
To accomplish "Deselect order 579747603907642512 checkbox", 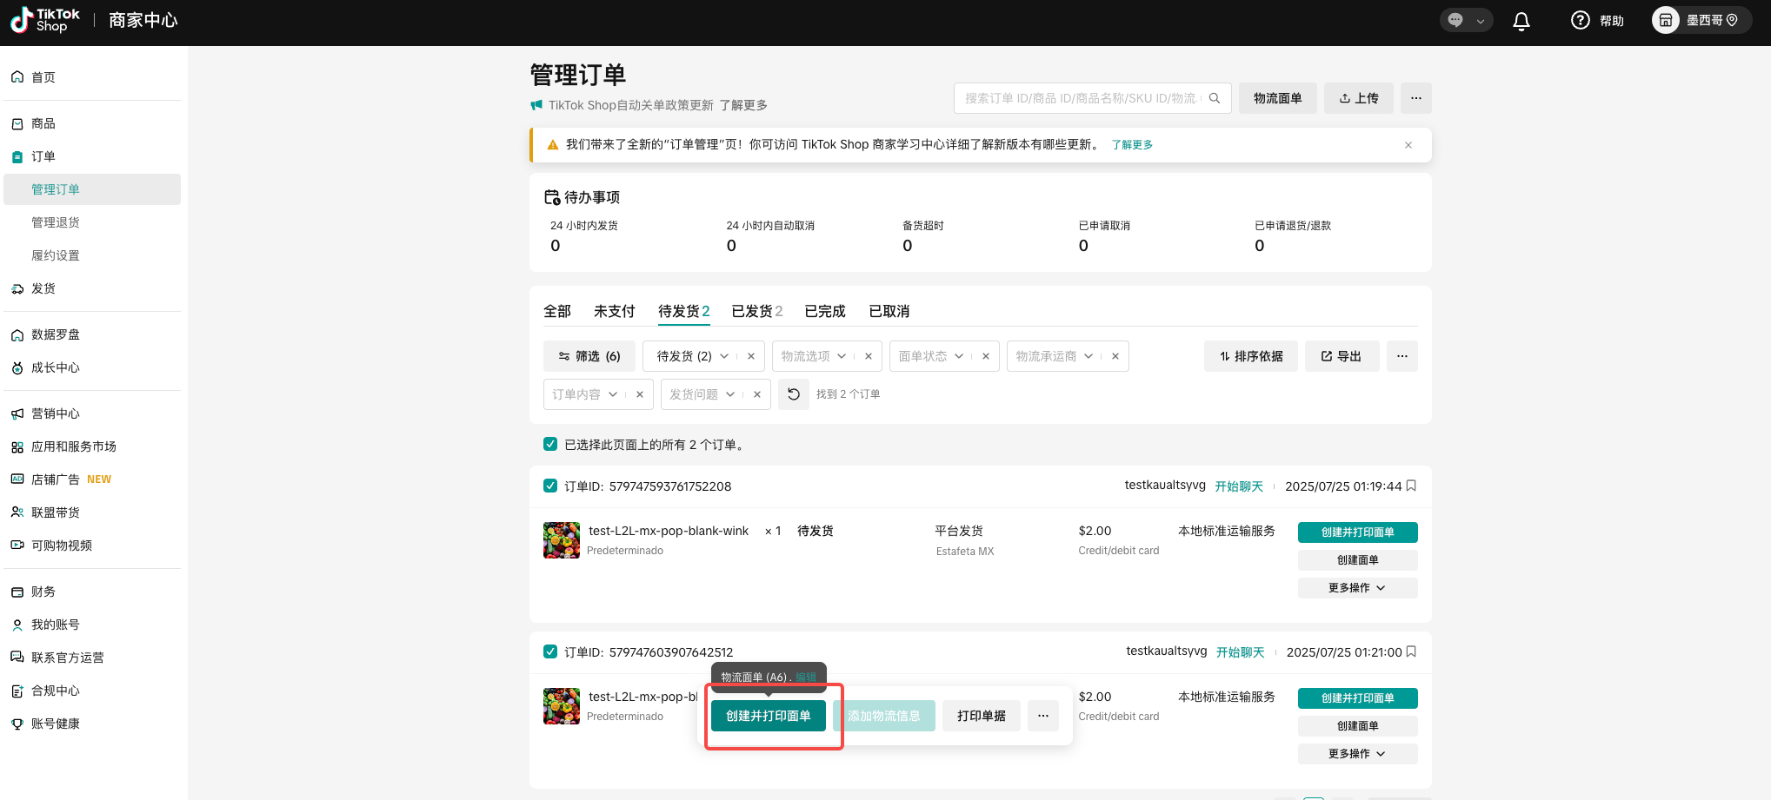I will click(x=550, y=651).
